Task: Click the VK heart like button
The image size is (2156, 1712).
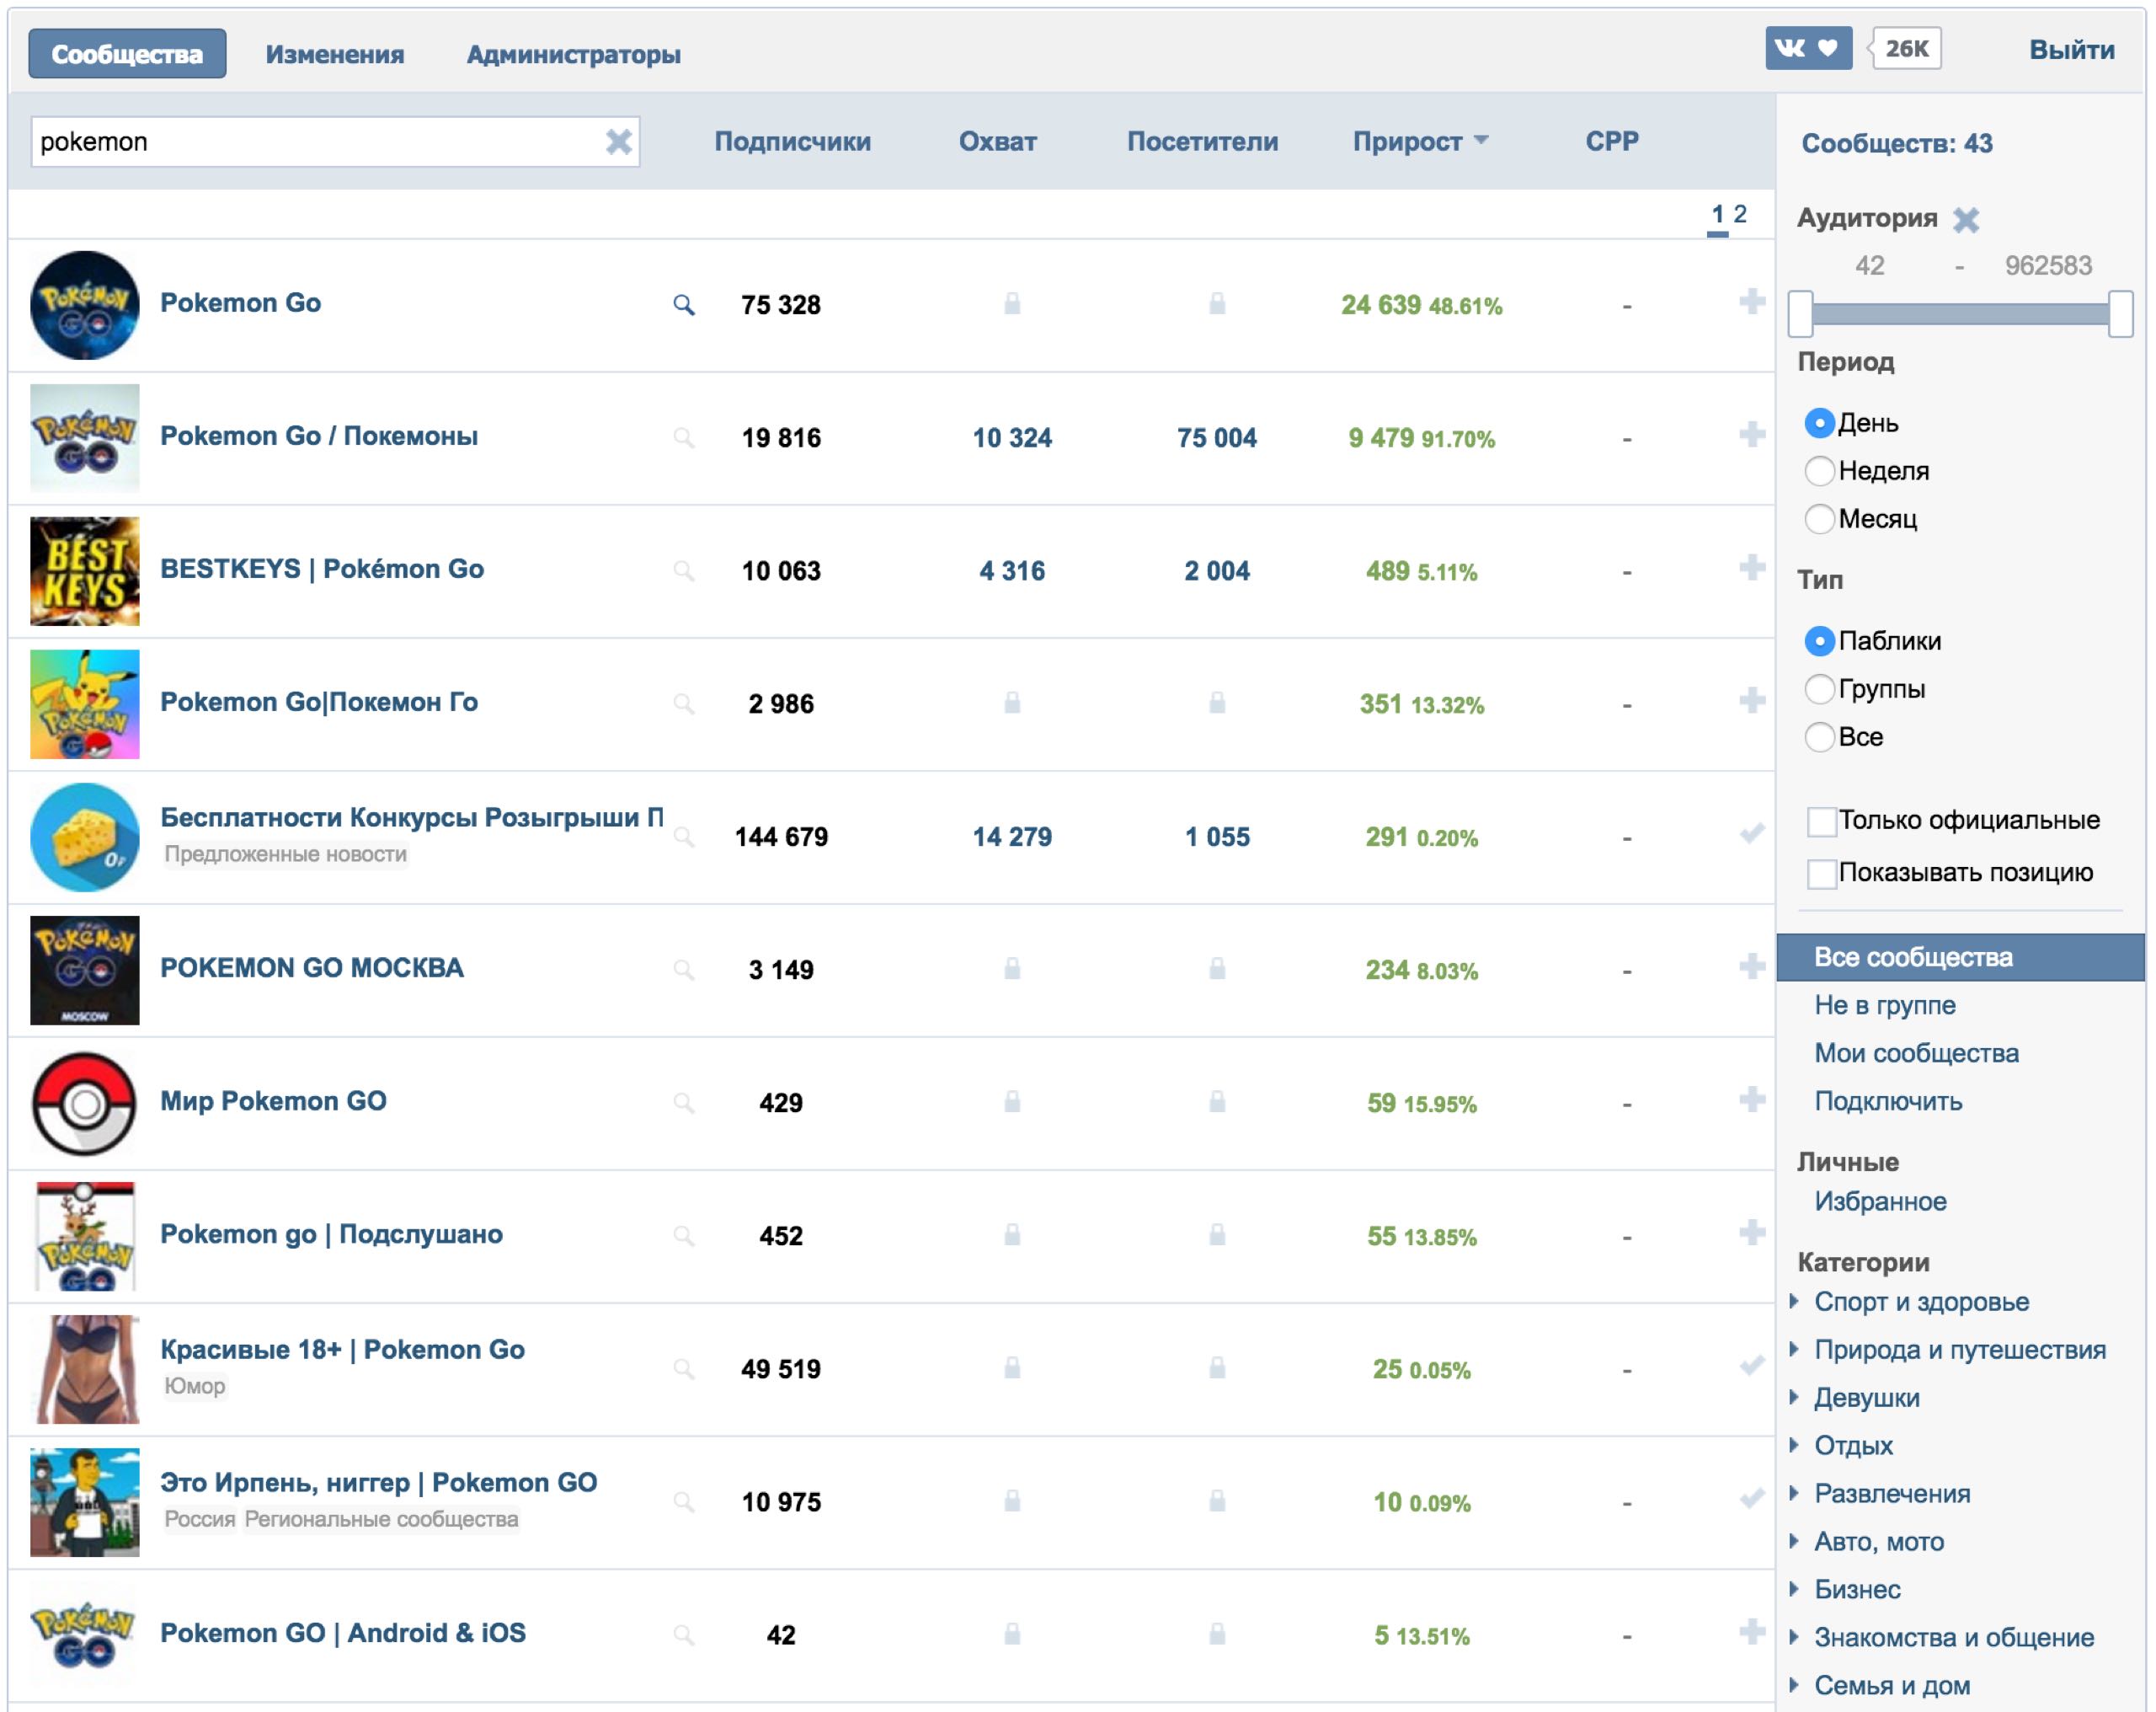Action: 1807,48
